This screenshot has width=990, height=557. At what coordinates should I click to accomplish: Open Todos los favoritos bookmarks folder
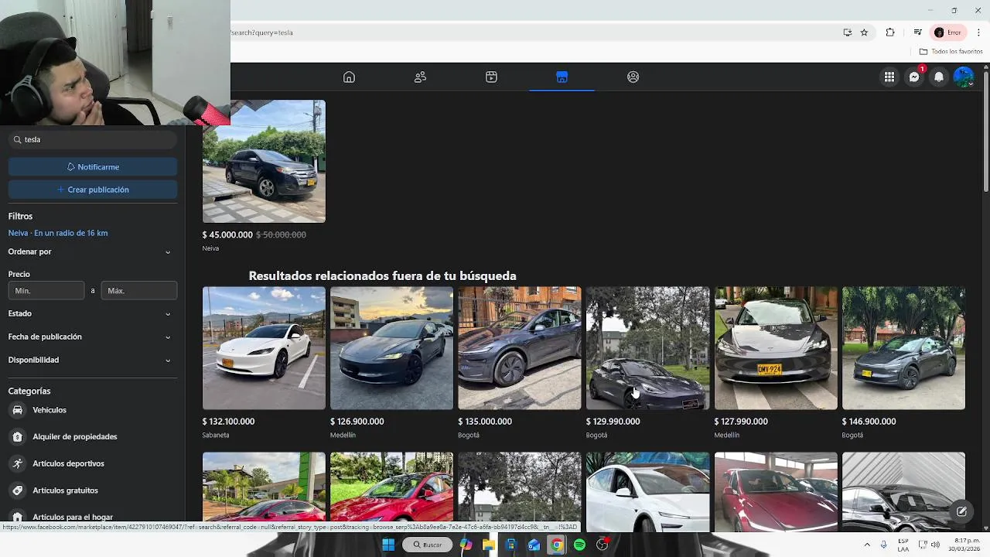tap(951, 51)
